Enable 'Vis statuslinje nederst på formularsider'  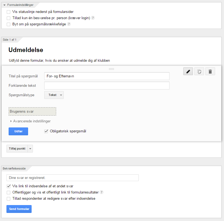(x=9, y=12)
